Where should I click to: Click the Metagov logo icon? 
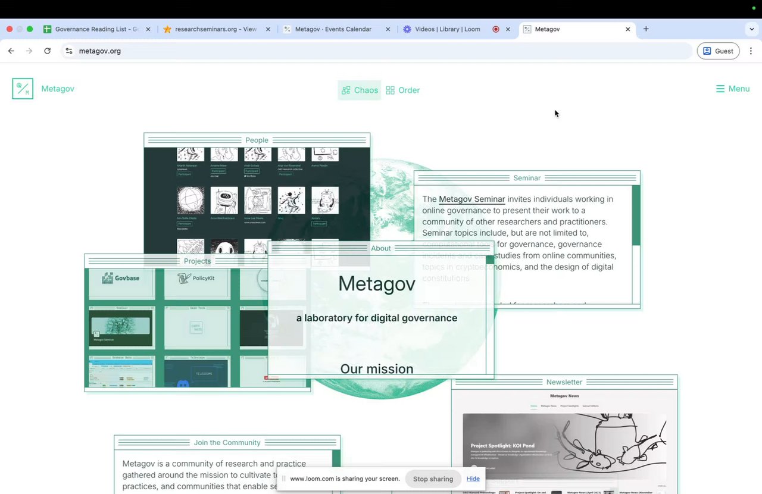23,89
